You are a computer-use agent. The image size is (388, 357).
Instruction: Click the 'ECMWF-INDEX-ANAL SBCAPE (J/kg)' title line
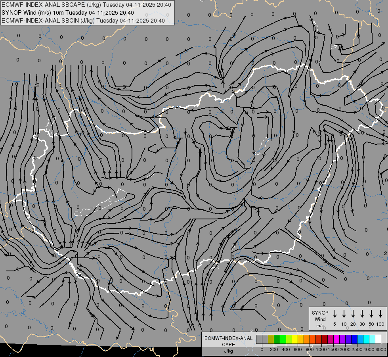click(86, 5)
